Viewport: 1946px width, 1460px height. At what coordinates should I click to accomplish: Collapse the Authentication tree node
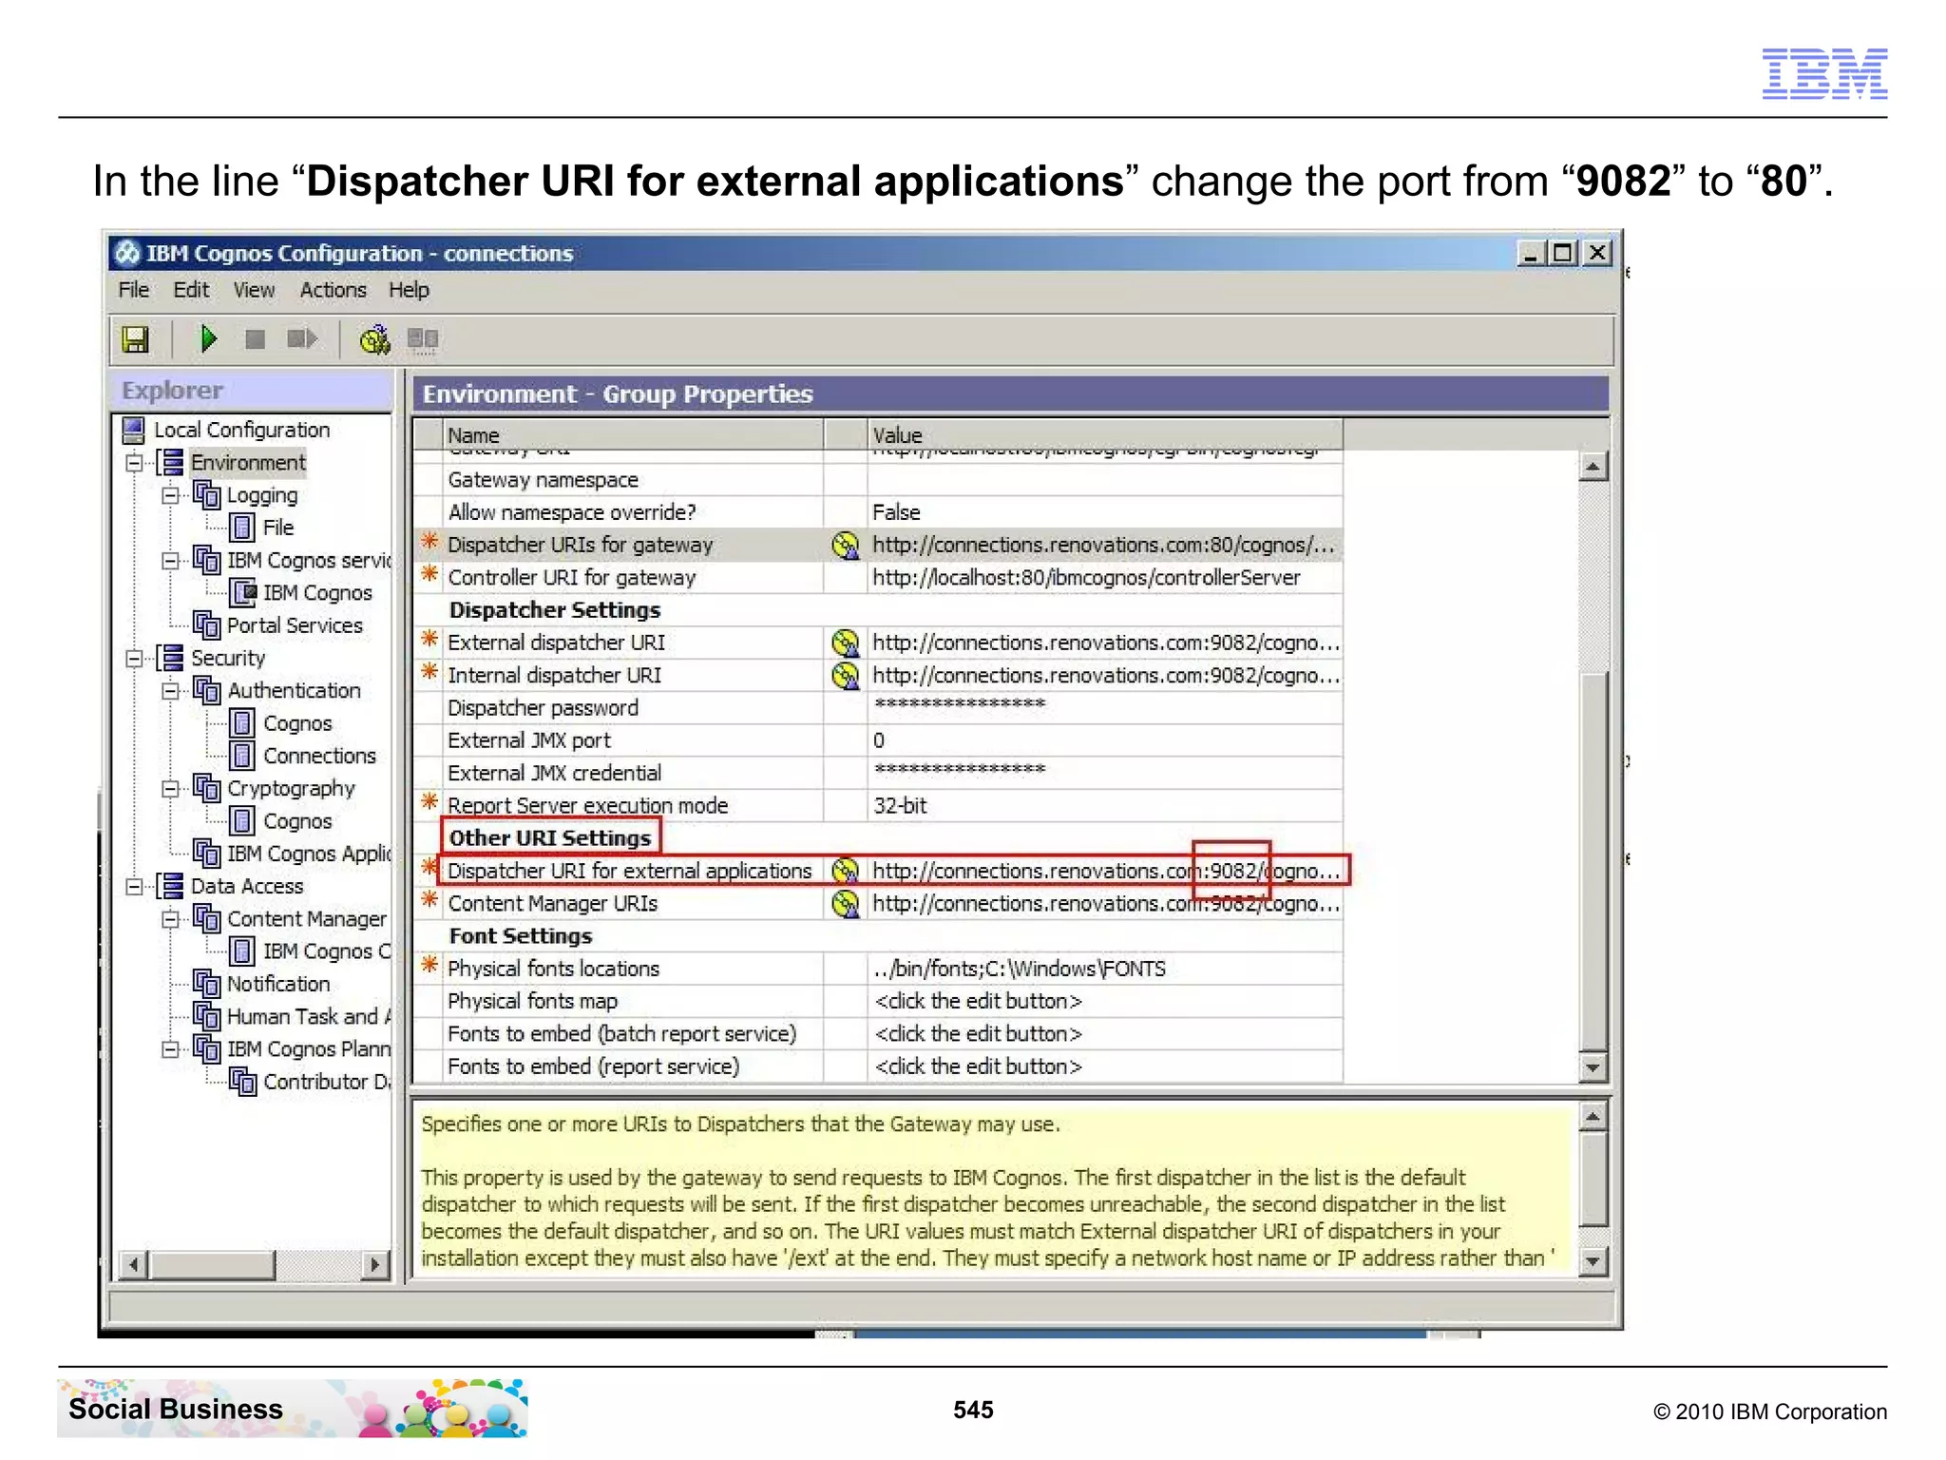pyautogui.click(x=170, y=691)
